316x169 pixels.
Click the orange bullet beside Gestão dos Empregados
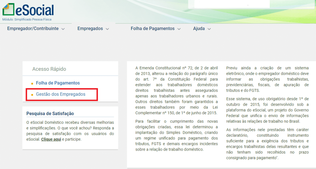[x=32, y=95]
